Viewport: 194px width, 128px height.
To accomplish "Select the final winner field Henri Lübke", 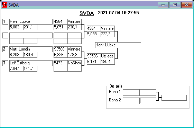I will (x=118, y=45).
